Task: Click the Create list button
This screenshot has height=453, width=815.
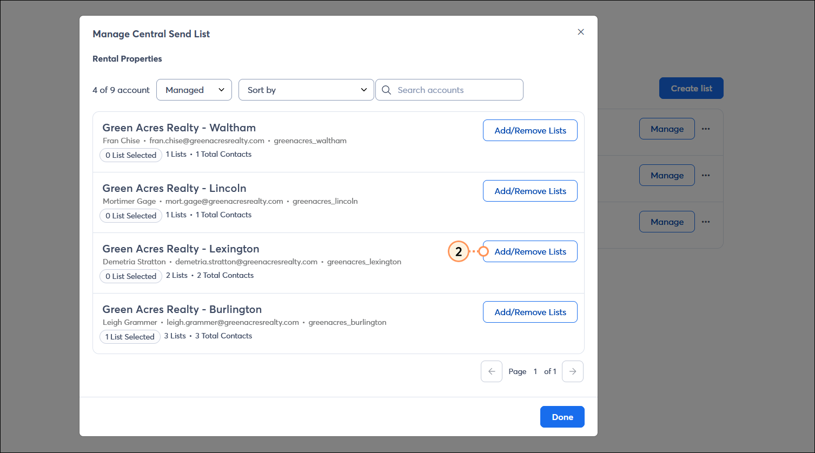Action: click(x=691, y=88)
